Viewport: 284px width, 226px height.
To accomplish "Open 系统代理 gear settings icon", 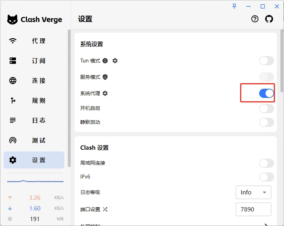I will point(105,93).
